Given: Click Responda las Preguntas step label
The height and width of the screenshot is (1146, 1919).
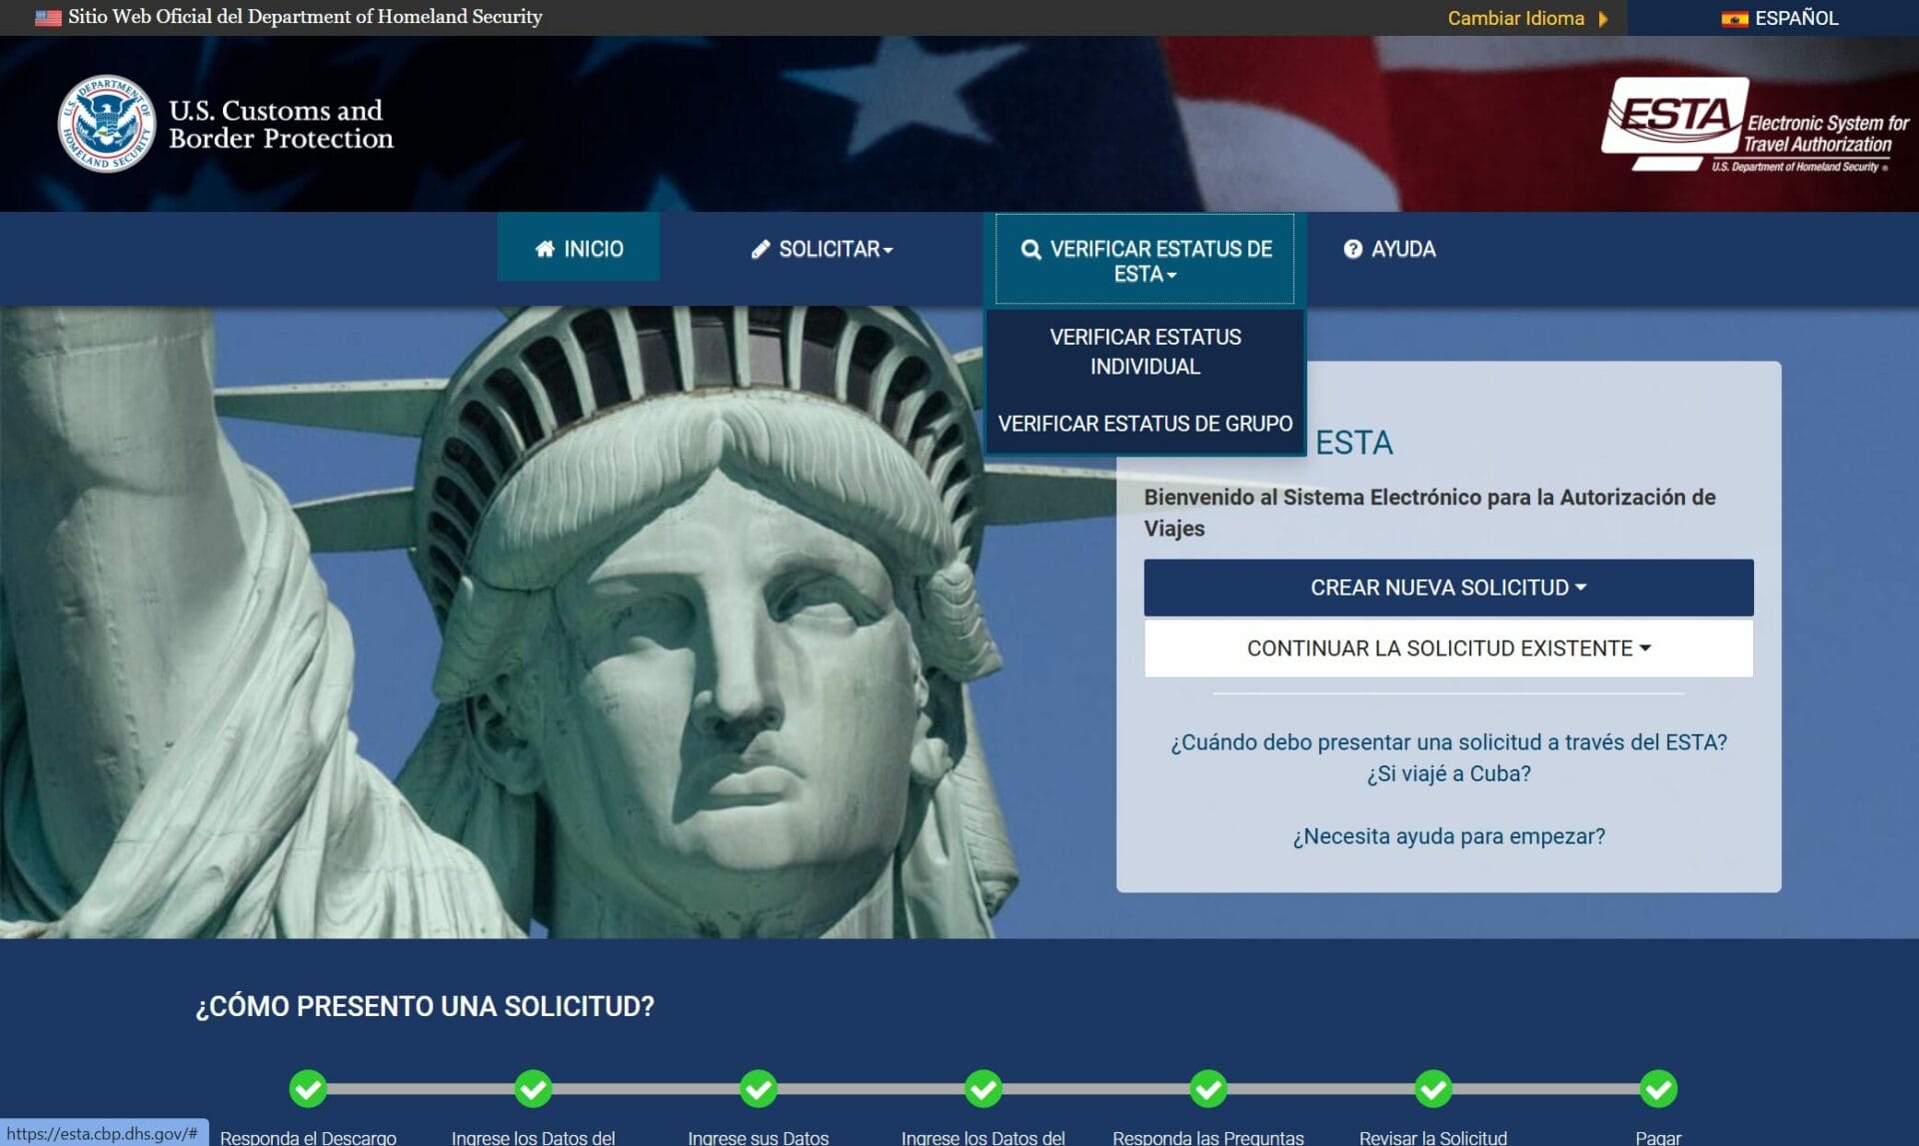Looking at the screenshot, I should point(1208,1137).
